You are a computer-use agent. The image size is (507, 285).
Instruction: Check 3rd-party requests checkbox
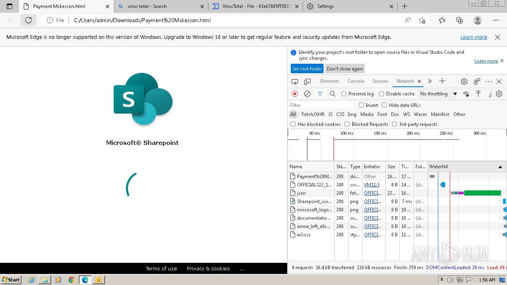click(395, 124)
